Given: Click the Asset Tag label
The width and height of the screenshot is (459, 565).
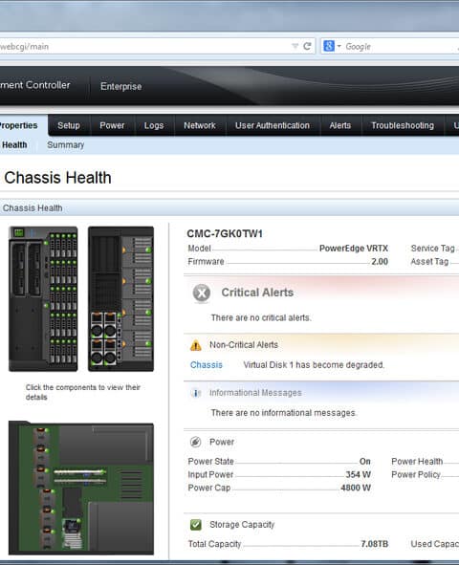Looking at the screenshot, I should (429, 262).
